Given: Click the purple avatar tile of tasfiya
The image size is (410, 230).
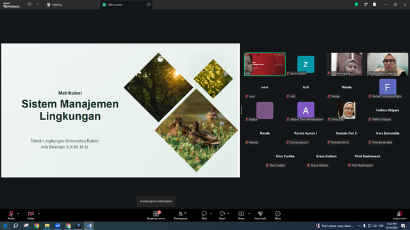Looking at the screenshot, I should click(x=265, y=111).
